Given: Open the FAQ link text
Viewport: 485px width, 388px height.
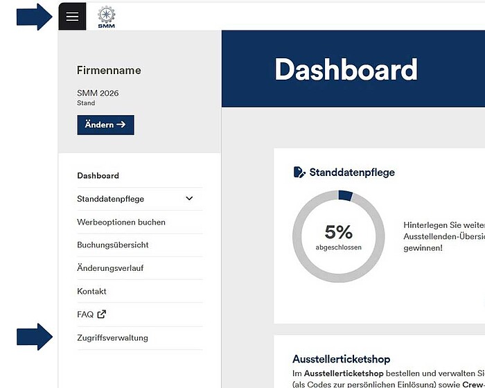Looking at the screenshot, I should coord(85,315).
